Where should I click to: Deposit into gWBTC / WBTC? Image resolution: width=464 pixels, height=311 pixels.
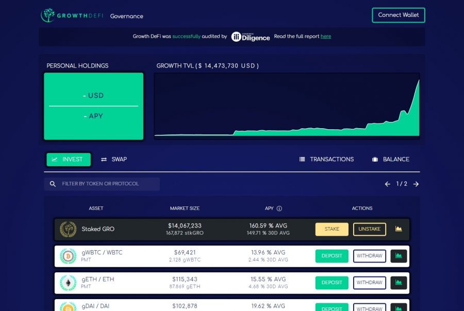point(332,256)
